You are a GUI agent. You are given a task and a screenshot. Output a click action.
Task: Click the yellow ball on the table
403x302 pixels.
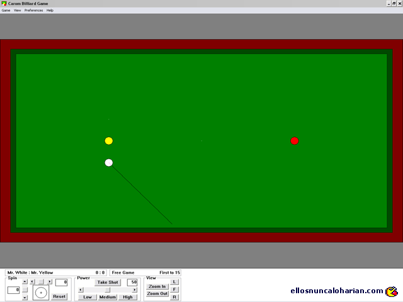click(109, 141)
